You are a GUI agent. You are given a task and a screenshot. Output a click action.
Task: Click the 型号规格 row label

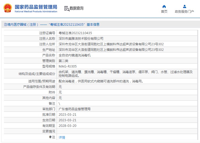point(49,66)
